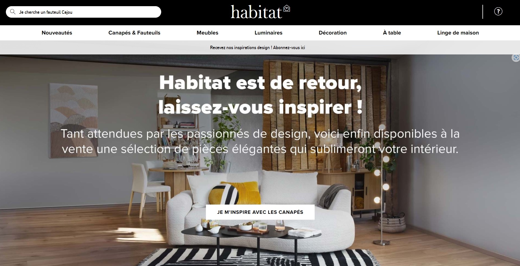Open the help question mark icon
Screen dimensions: 520x266
pos(498,12)
